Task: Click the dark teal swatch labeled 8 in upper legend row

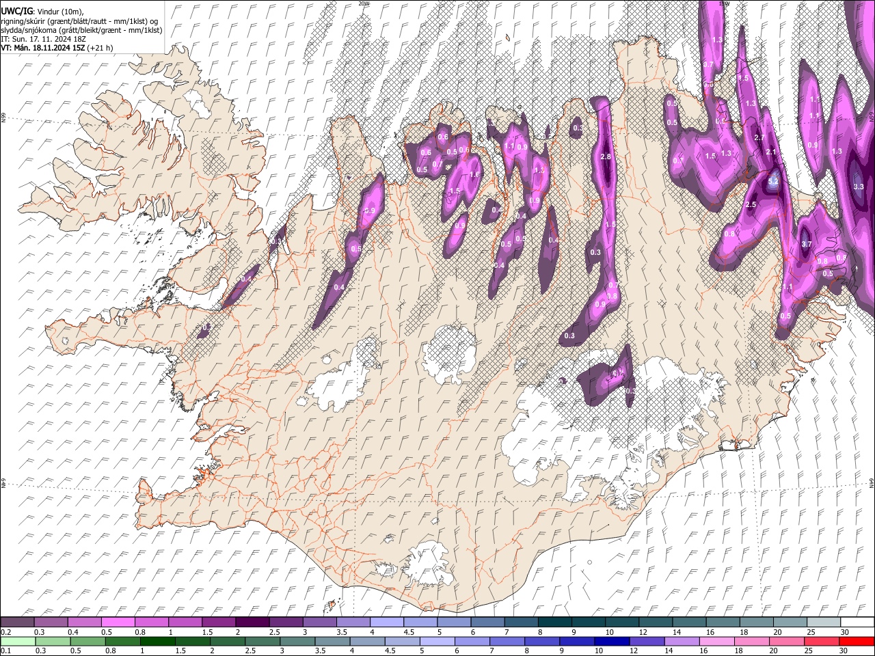Action: 555,623
